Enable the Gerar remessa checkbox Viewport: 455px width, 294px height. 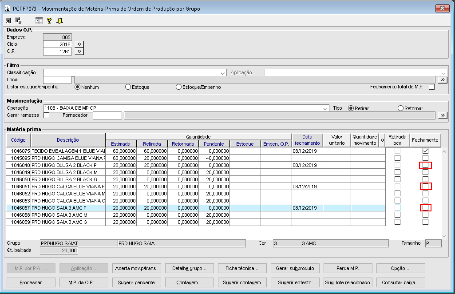click(46, 115)
